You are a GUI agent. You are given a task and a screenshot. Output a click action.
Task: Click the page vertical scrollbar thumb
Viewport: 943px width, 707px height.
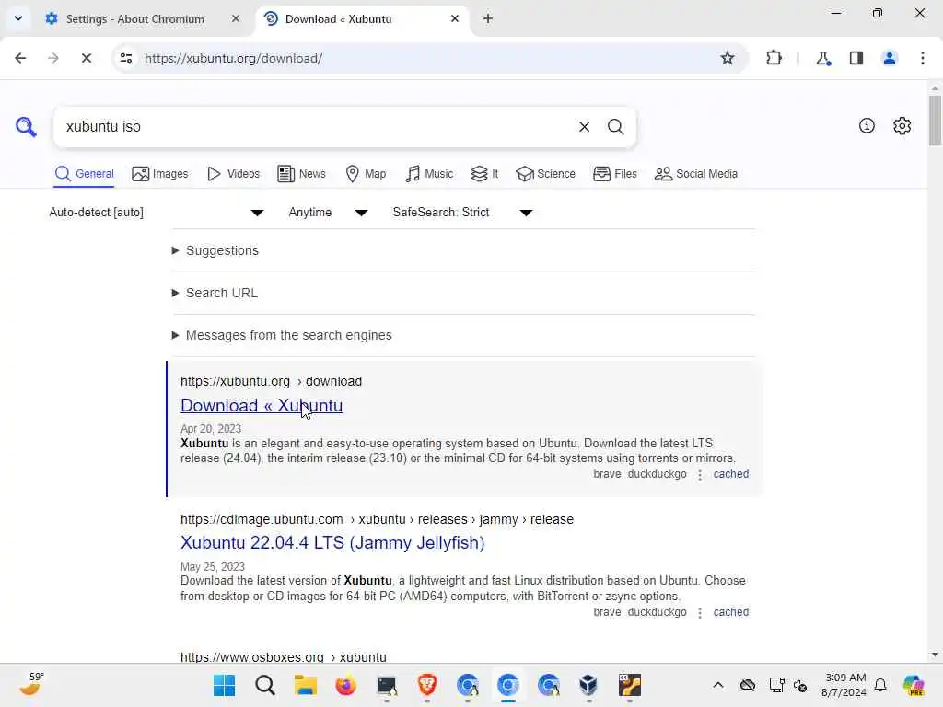click(x=935, y=120)
